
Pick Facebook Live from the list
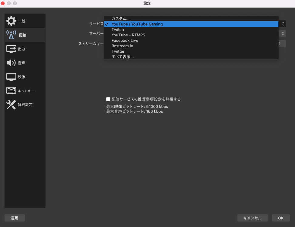point(191,40)
